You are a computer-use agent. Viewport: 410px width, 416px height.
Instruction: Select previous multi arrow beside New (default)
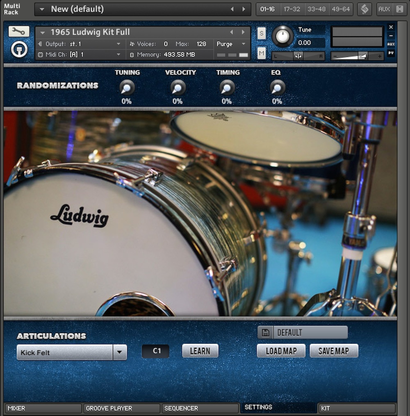click(232, 9)
